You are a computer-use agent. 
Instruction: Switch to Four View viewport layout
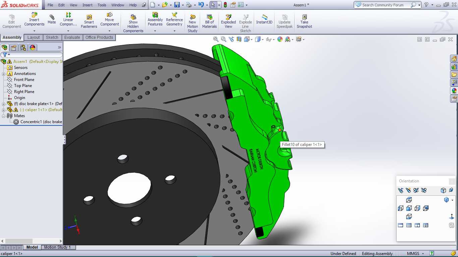pyautogui.click(x=425, y=225)
